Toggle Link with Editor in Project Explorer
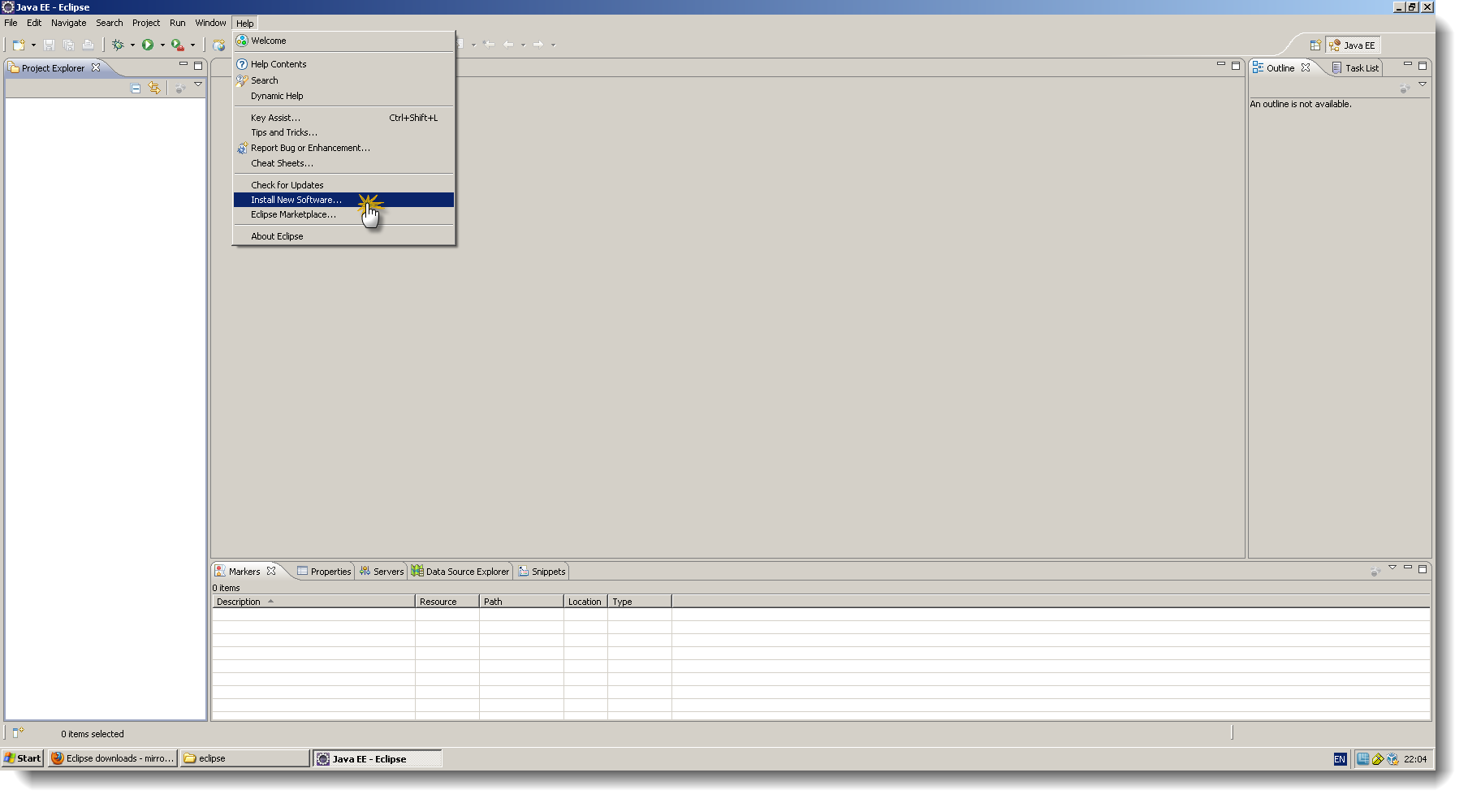 155,89
